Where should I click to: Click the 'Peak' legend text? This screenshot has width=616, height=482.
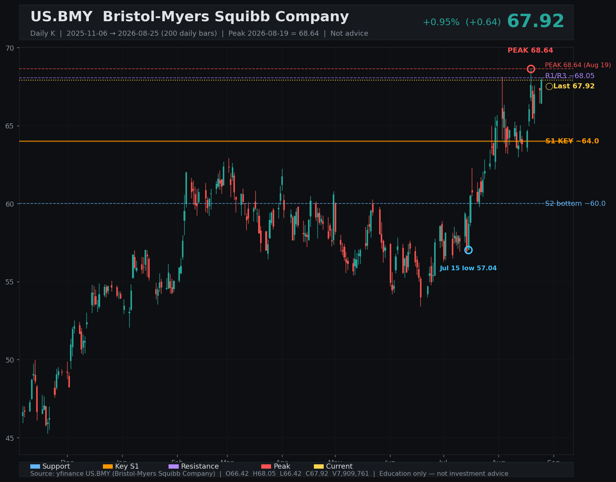tap(282, 467)
